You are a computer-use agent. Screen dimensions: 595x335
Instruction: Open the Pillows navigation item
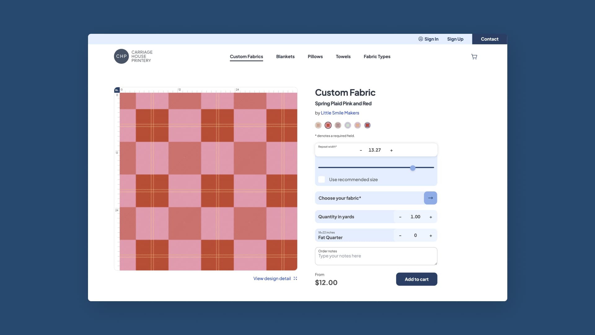315,56
